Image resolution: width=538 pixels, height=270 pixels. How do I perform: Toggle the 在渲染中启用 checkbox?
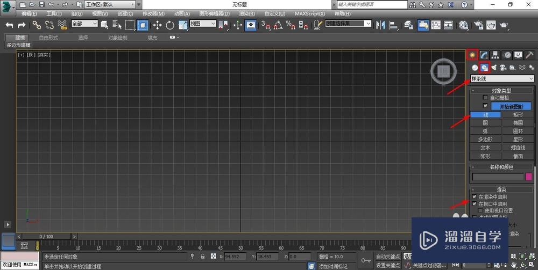click(475, 197)
